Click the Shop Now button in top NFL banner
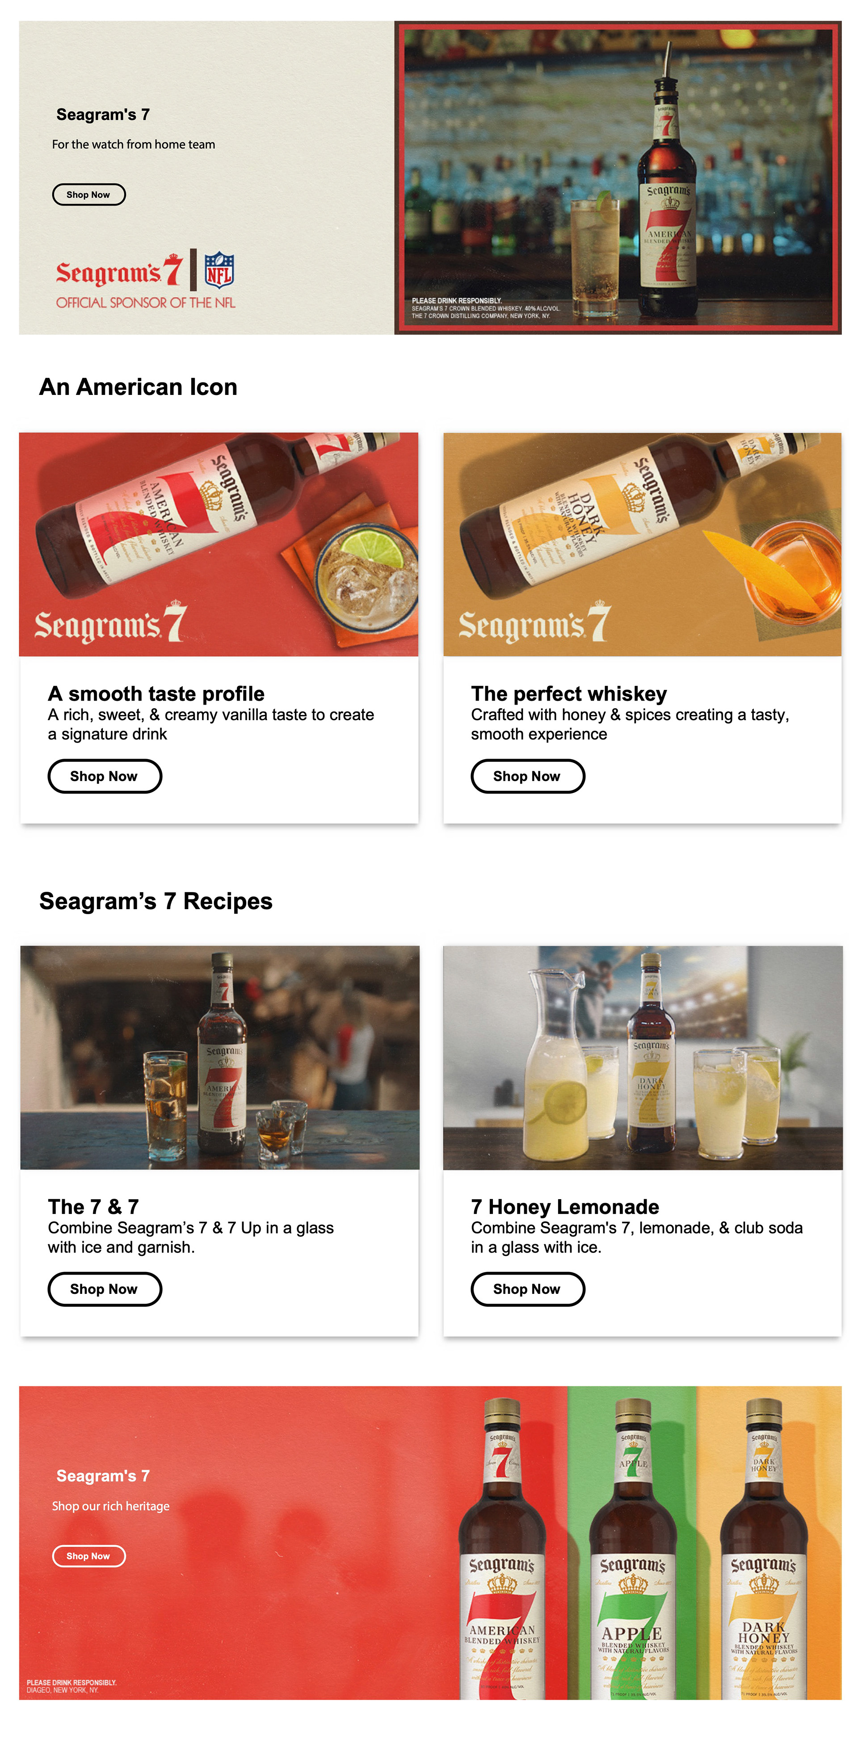The width and height of the screenshot is (858, 1750). (x=88, y=194)
